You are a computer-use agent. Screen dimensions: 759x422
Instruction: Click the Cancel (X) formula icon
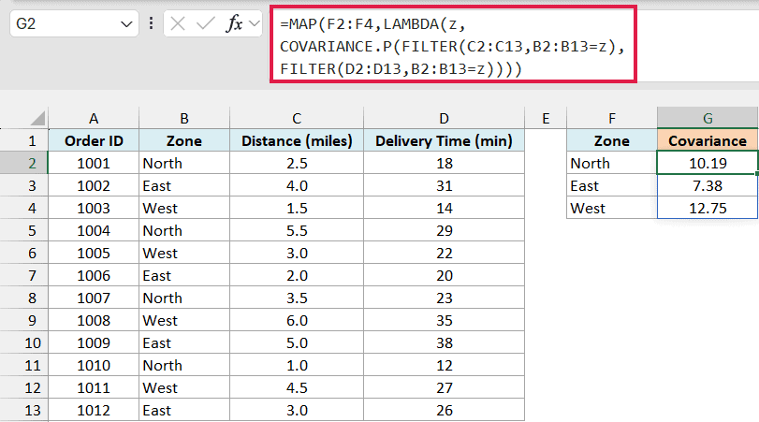point(178,23)
